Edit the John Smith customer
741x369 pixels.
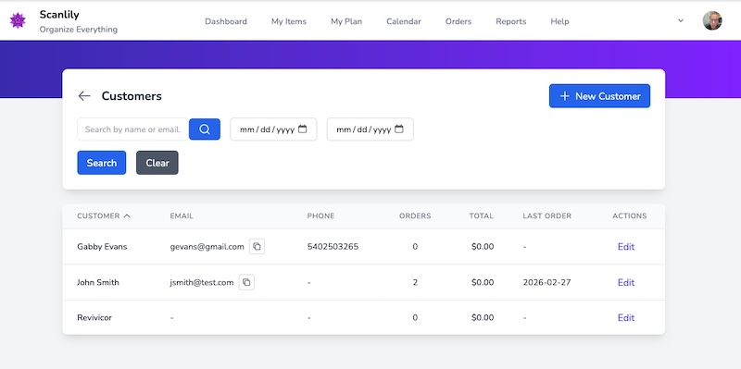point(626,283)
